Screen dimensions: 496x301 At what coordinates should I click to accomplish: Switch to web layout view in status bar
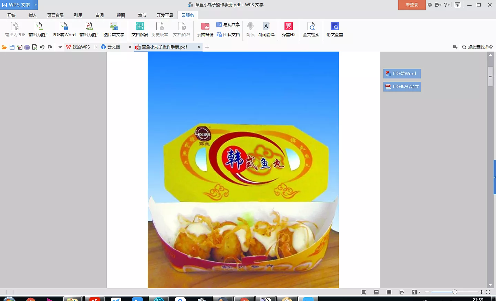402,292
